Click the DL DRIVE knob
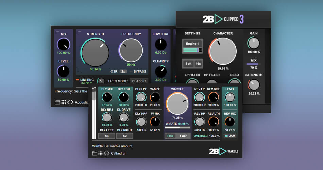Image resolution: width=323 pixels, height=170 pixels. click(124, 117)
